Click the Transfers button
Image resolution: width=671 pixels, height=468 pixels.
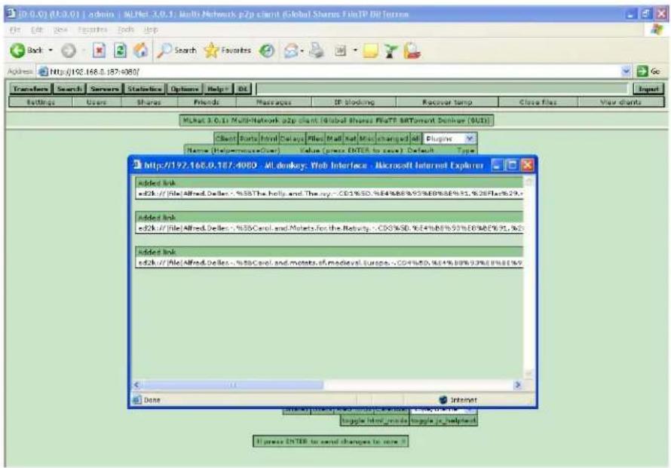[x=30, y=89]
